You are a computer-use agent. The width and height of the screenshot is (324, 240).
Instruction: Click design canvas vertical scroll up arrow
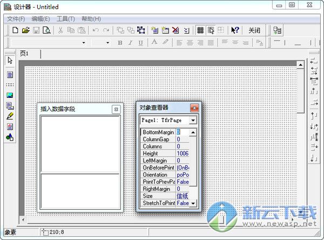pos(300,65)
